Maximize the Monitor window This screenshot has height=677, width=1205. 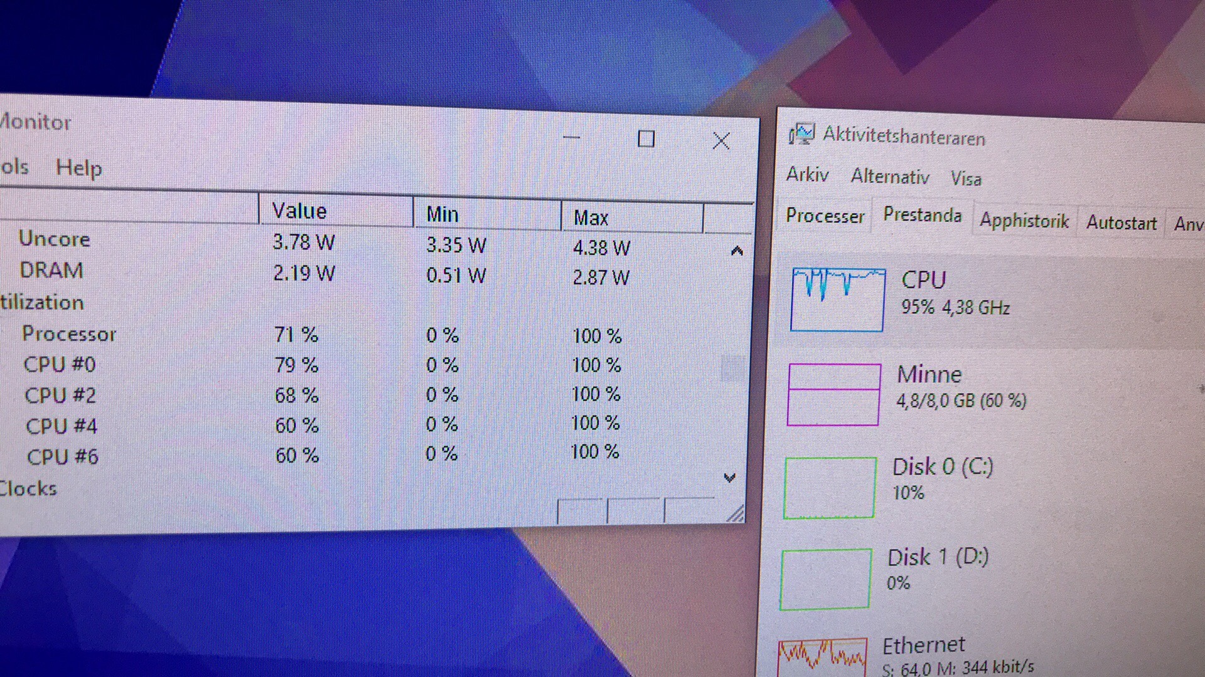pyautogui.click(x=646, y=139)
